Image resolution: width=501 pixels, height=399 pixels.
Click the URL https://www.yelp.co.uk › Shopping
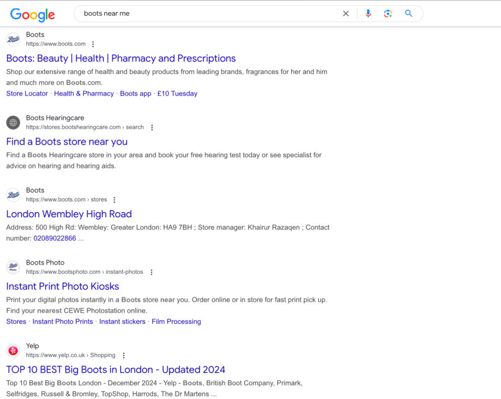pyautogui.click(x=70, y=355)
